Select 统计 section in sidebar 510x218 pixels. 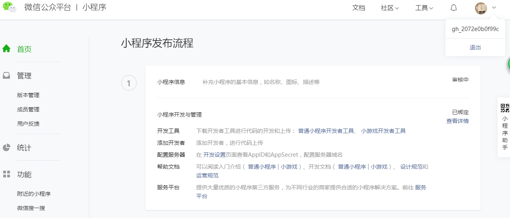tap(24, 148)
